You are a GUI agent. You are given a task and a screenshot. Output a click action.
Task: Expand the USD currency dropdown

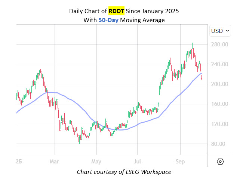click(220, 31)
